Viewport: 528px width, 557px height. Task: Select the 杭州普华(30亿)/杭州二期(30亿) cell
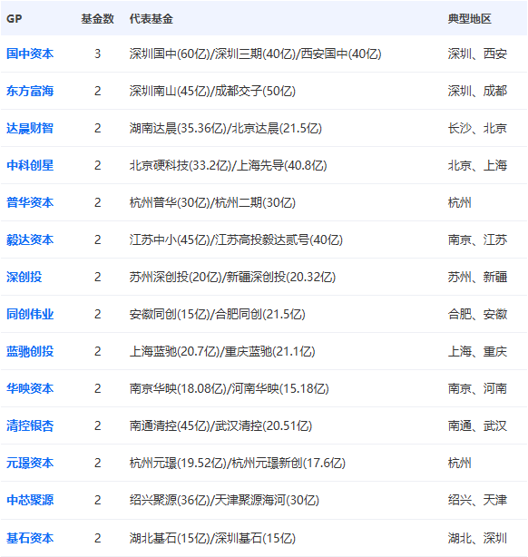pyautogui.click(x=212, y=203)
